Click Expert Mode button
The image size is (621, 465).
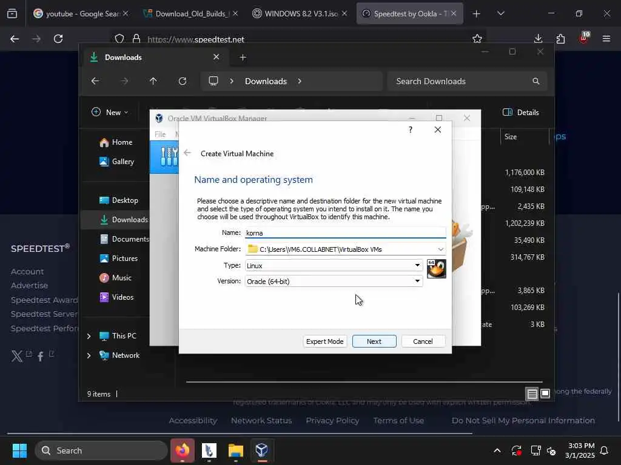point(325,341)
